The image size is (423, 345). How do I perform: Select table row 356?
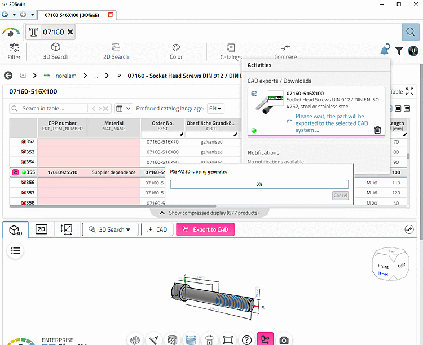coord(28,182)
